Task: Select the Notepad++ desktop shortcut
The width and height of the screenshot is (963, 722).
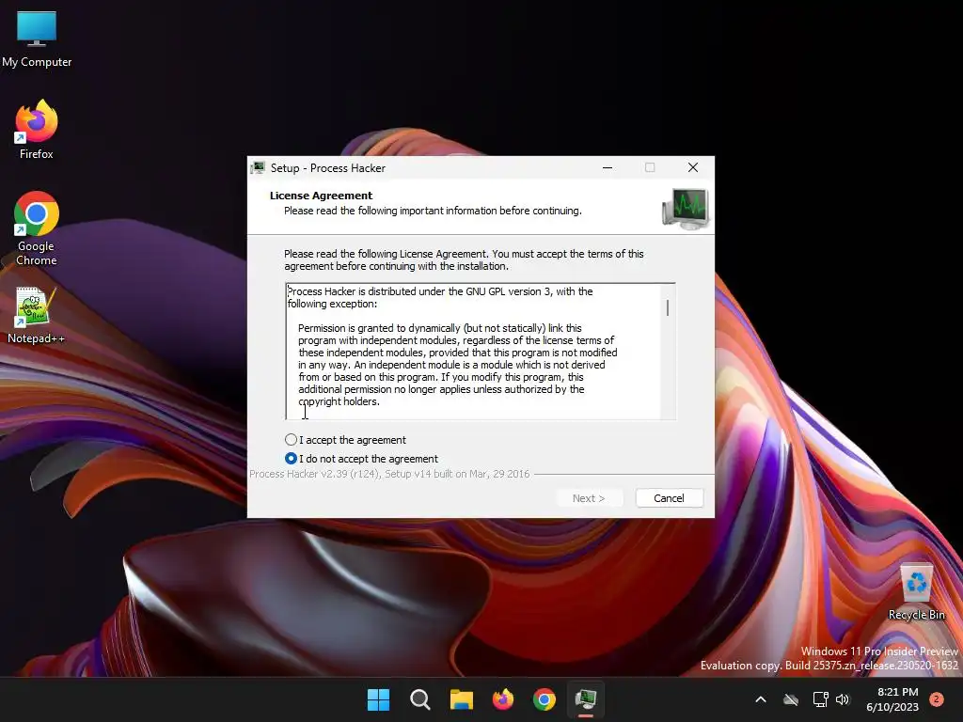Action: (37, 316)
